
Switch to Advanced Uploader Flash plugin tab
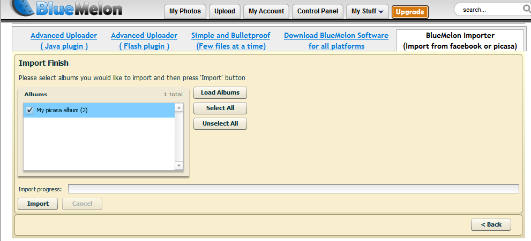144,41
